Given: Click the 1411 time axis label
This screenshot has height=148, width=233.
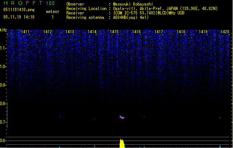Looking at the screenshot, I should (25, 32).
